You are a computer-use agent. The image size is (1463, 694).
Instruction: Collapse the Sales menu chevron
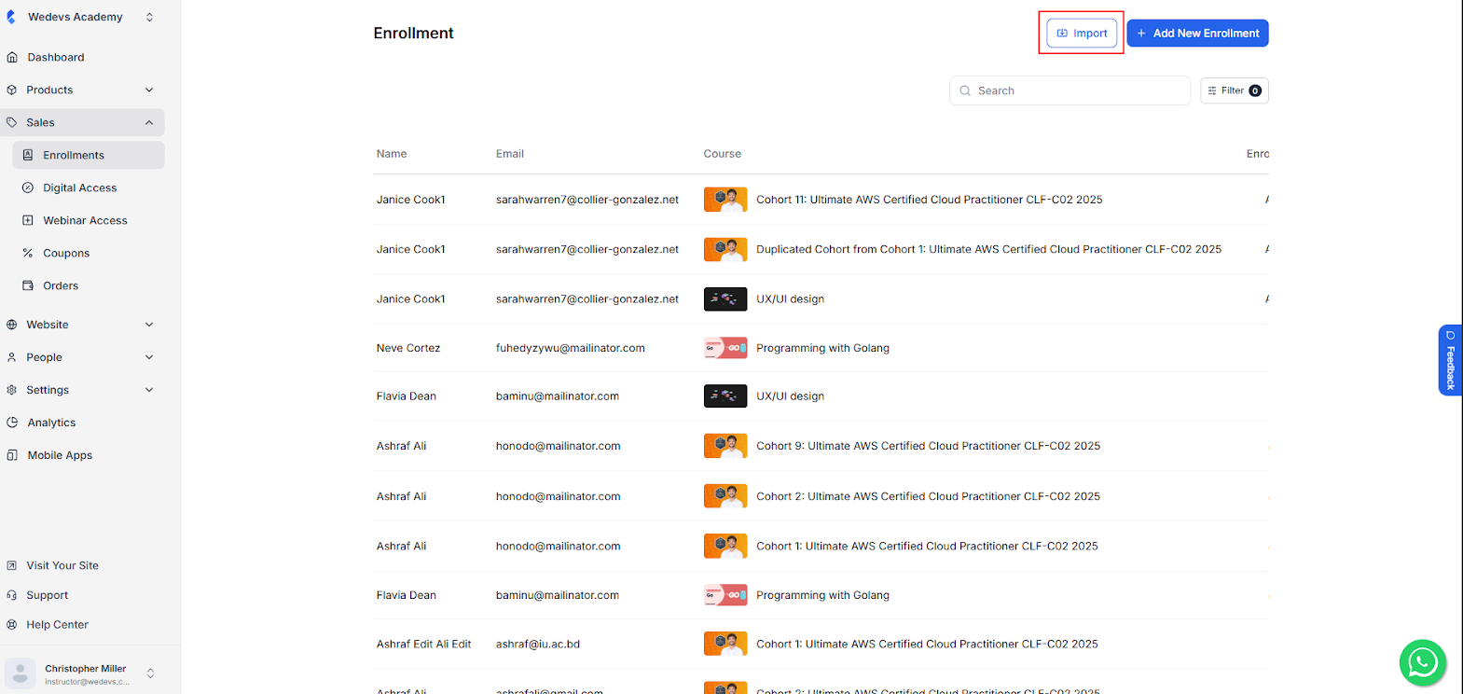tap(149, 122)
